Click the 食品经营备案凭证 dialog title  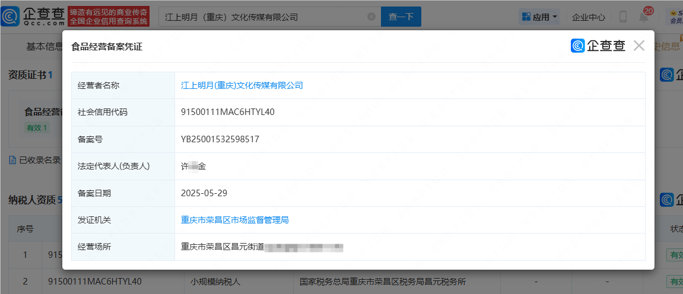(x=107, y=47)
